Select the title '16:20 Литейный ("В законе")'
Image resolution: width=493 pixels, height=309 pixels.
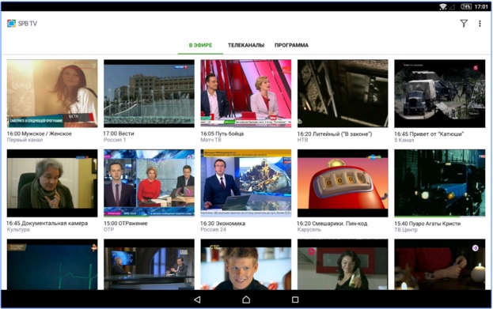click(x=335, y=134)
